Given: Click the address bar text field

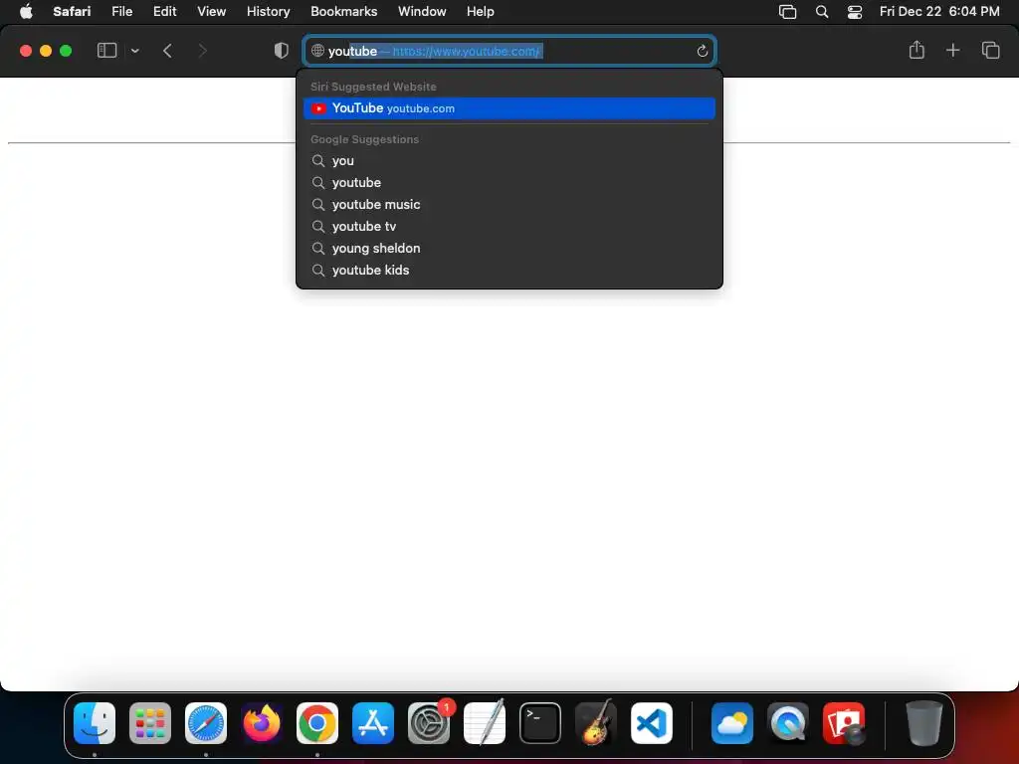Looking at the screenshot, I should (x=509, y=51).
